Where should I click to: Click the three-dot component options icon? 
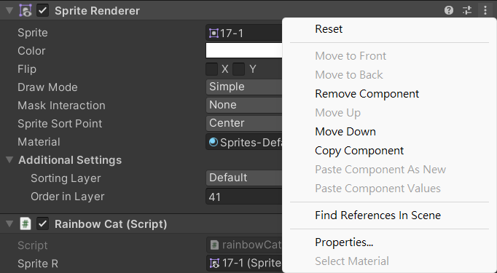[x=485, y=10]
